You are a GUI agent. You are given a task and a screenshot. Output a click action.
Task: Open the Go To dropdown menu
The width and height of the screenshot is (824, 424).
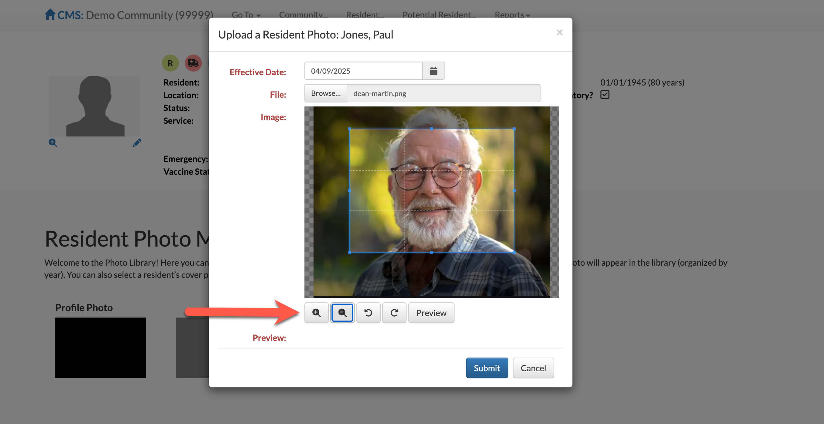click(x=246, y=15)
